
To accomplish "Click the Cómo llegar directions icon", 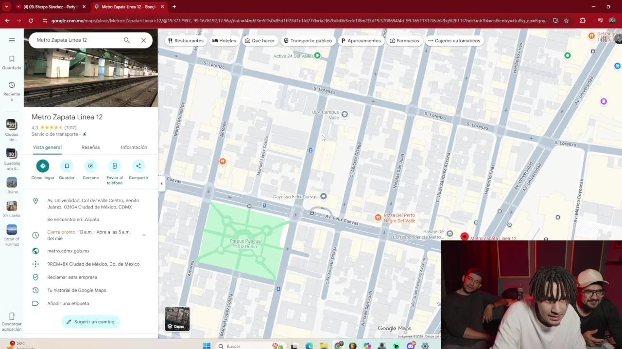I will [x=43, y=166].
